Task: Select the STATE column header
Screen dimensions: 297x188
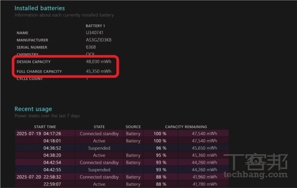Action: 99,127
